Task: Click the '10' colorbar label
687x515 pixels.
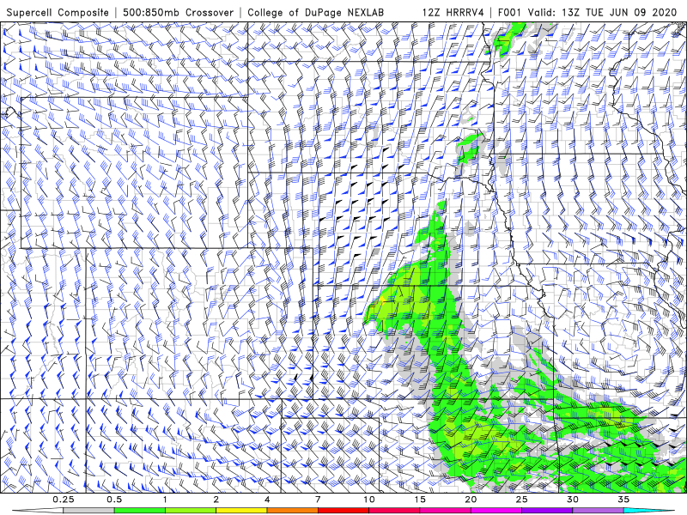Action: click(369, 500)
